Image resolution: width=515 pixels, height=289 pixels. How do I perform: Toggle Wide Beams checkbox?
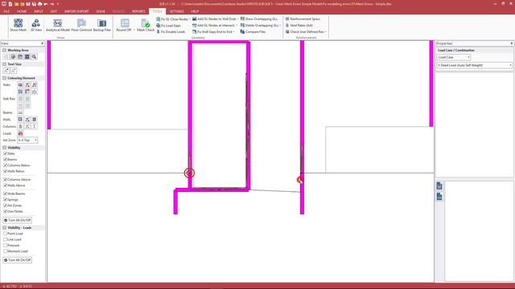click(x=5, y=193)
